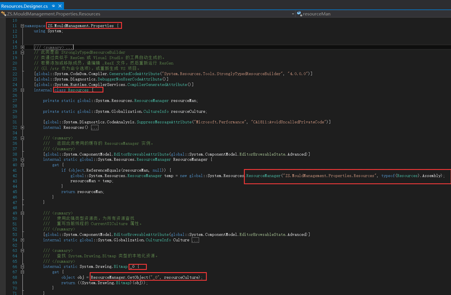Click the '_0' property name on line 66
Viewport: 451px width, 295px height.
click(x=132, y=267)
